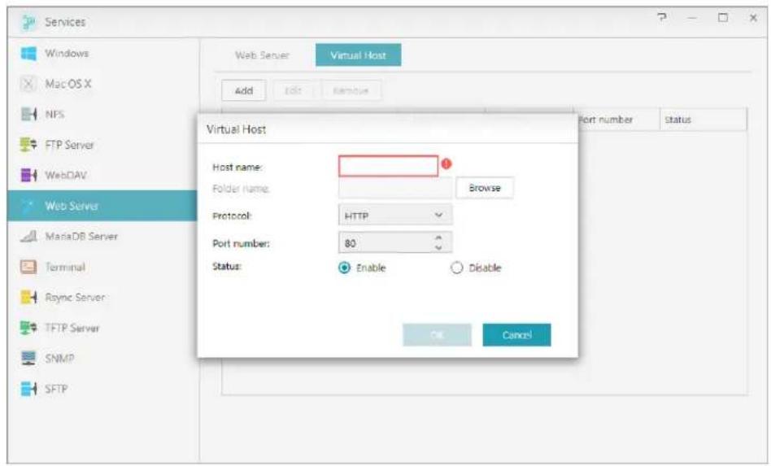The width and height of the screenshot is (771, 466).
Task: Click Cancel in Virtual Host dialog
Action: pyautogui.click(x=516, y=335)
